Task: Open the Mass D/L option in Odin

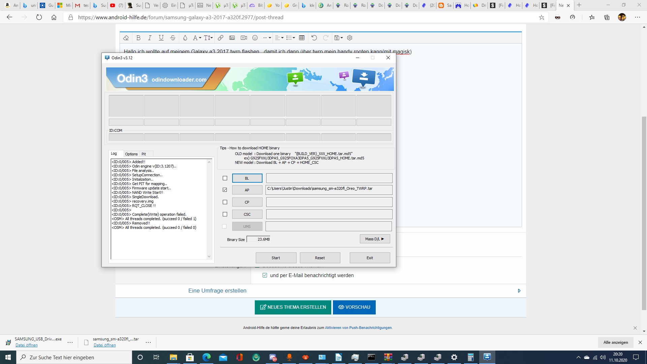Action: pyautogui.click(x=375, y=239)
